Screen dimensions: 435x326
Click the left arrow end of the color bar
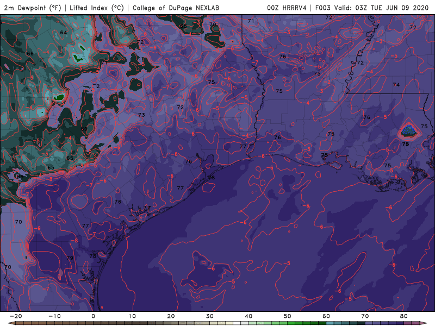[x=11, y=323]
